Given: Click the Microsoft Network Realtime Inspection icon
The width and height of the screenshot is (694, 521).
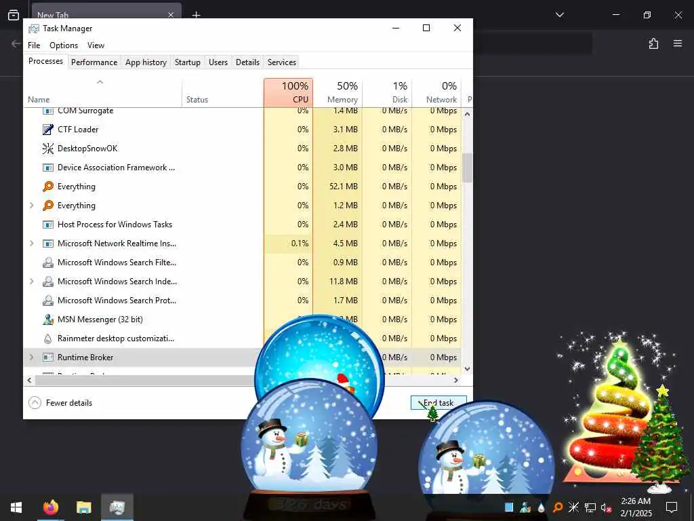Looking at the screenshot, I should [48, 244].
